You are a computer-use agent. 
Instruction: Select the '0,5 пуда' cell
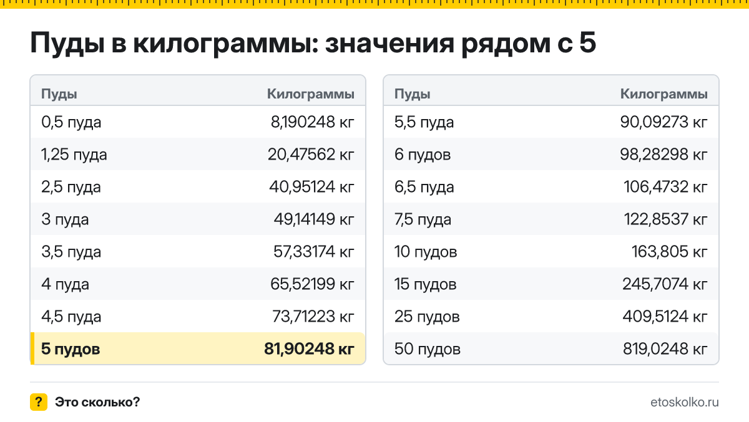click(x=71, y=123)
